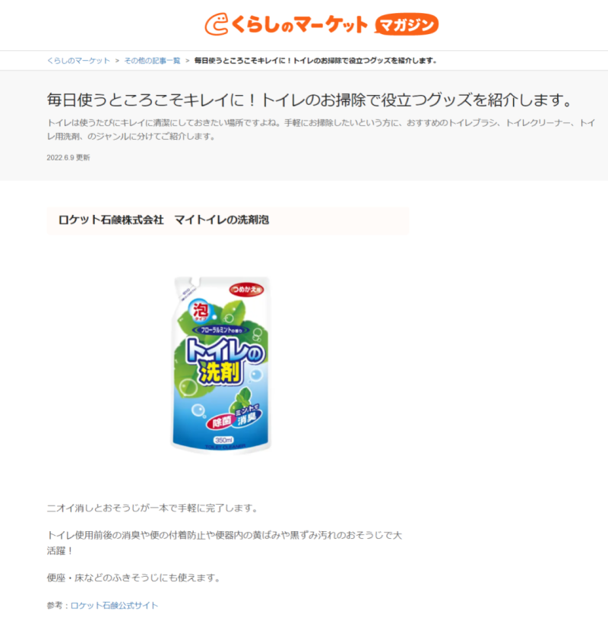Screen dimensions: 608x630
Task: Click the 除菌 red badge on package
Action: click(221, 422)
